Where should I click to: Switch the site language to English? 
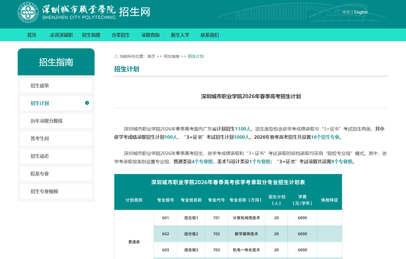[x=361, y=12]
